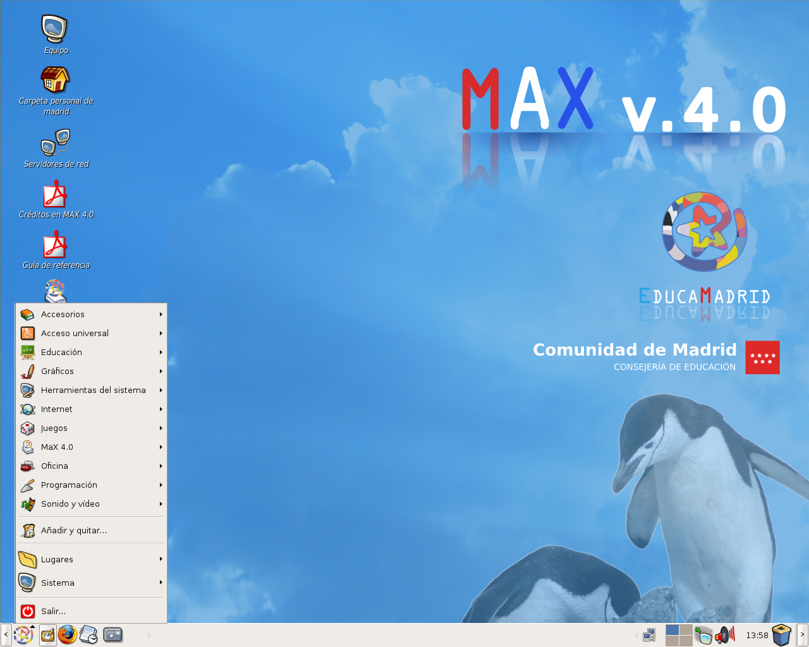This screenshot has width=809, height=647.
Task: Switch to bottom-left workspace in switcher
Action: (672, 641)
